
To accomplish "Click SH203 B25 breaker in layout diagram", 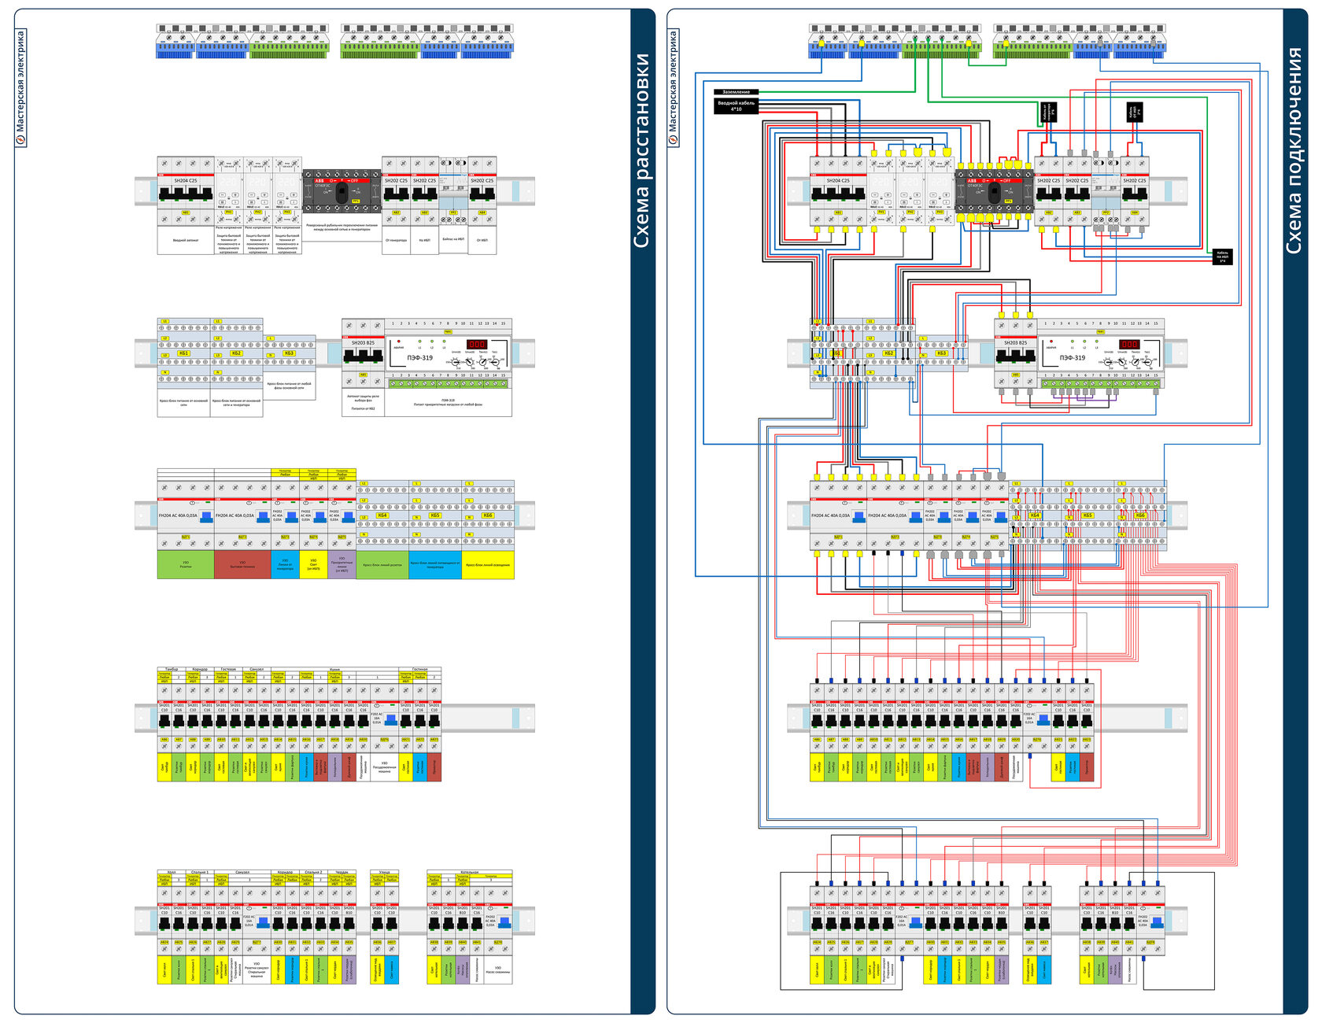I will click(364, 353).
